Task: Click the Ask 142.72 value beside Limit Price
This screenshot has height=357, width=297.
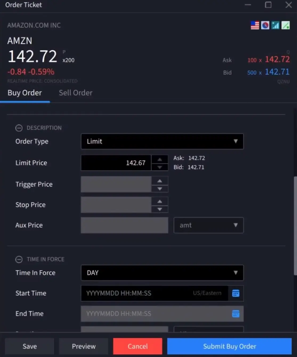Action: click(197, 158)
